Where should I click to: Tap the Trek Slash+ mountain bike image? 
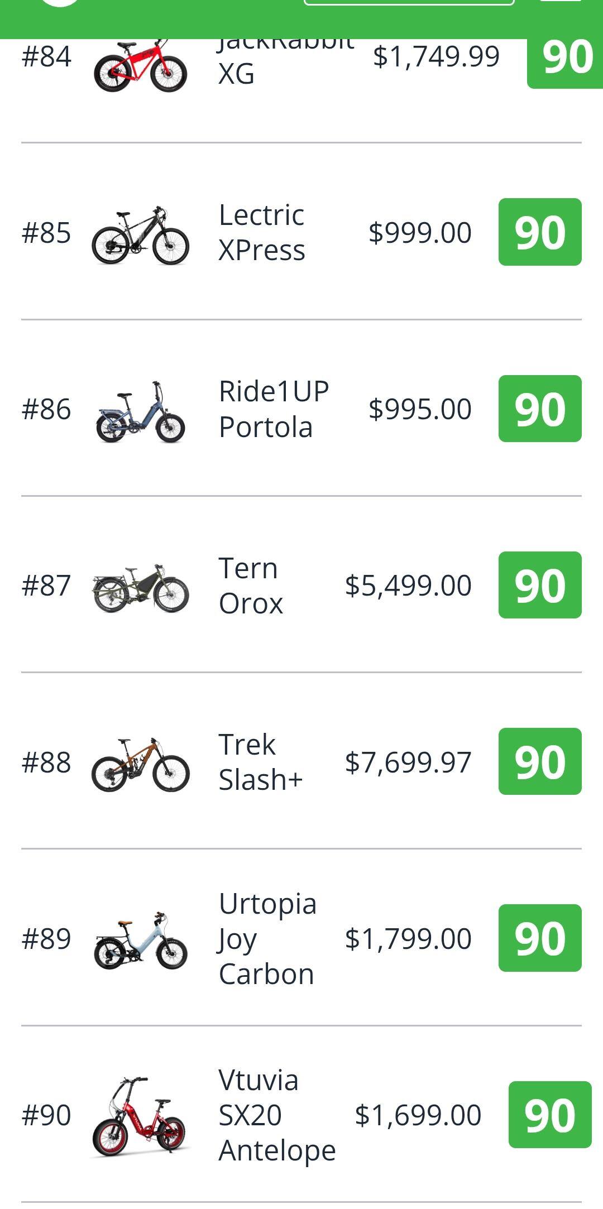pyautogui.click(x=140, y=764)
